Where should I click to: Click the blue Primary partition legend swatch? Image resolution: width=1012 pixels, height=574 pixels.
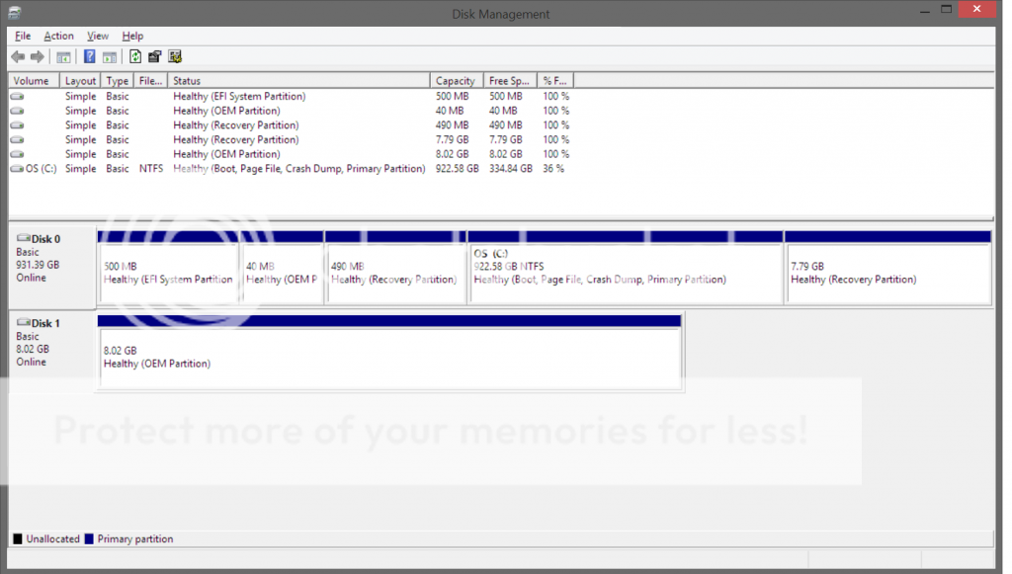(x=89, y=539)
